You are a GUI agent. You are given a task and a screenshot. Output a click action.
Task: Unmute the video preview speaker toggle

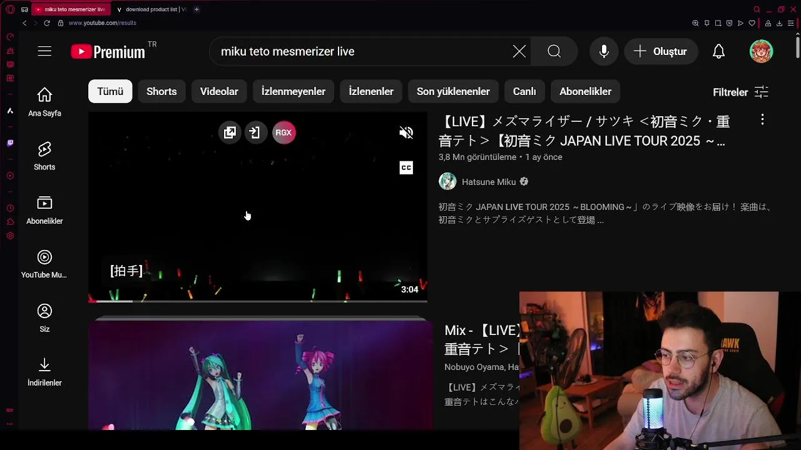pos(406,132)
